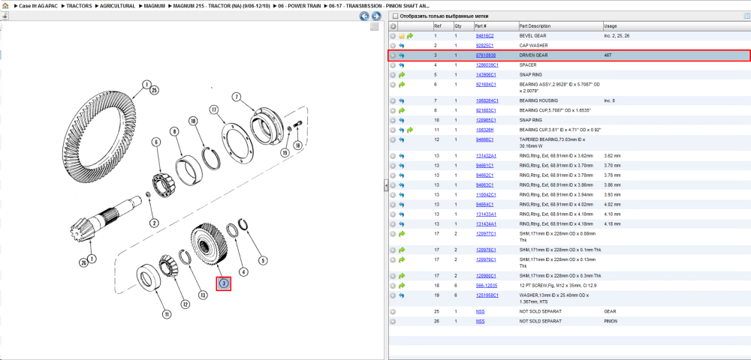Select callout 17 on shim in diagram
This screenshot has height=360, width=751.
(214, 109)
